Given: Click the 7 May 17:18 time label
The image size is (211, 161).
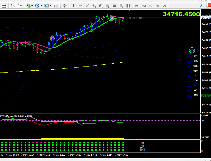Looking at the screenshot, I should click(x=122, y=155).
